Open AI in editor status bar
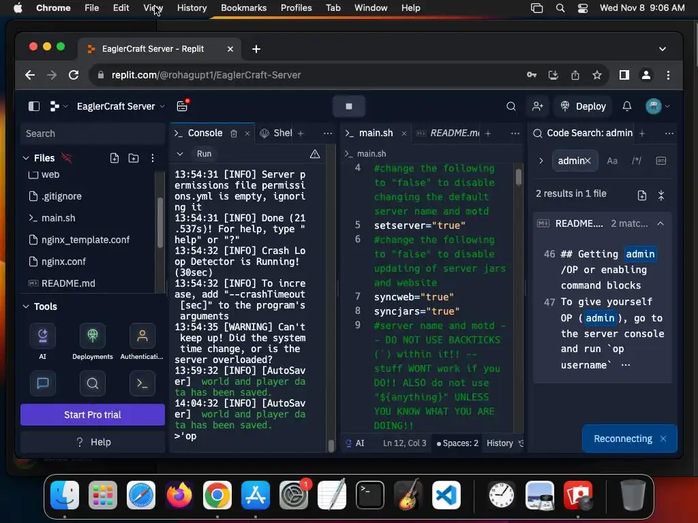The height and width of the screenshot is (523, 698). click(355, 443)
